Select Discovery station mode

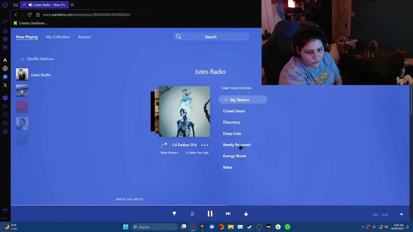[x=232, y=122]
